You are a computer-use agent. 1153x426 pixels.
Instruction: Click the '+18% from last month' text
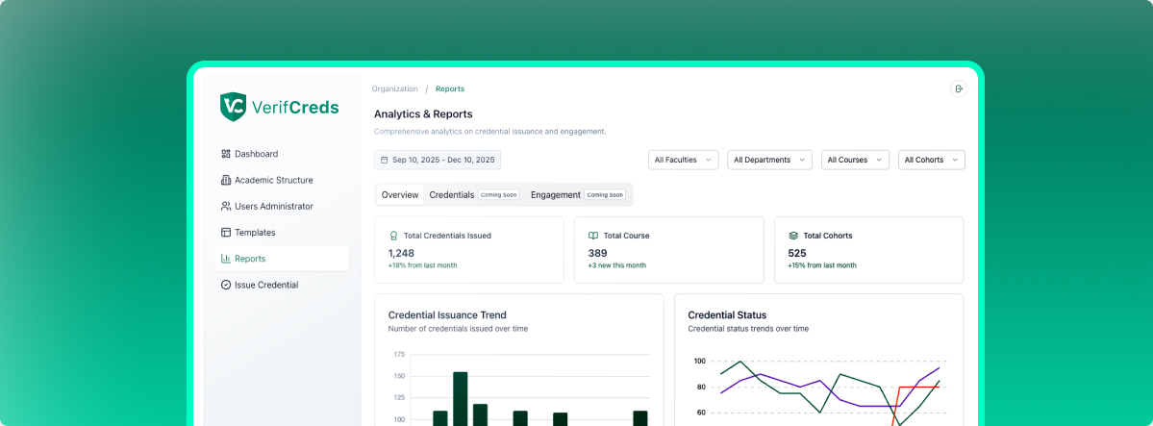coord(423,265)
